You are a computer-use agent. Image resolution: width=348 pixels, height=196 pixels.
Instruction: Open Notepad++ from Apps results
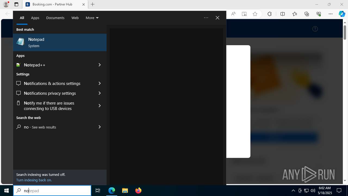click(x=53, y=65)
